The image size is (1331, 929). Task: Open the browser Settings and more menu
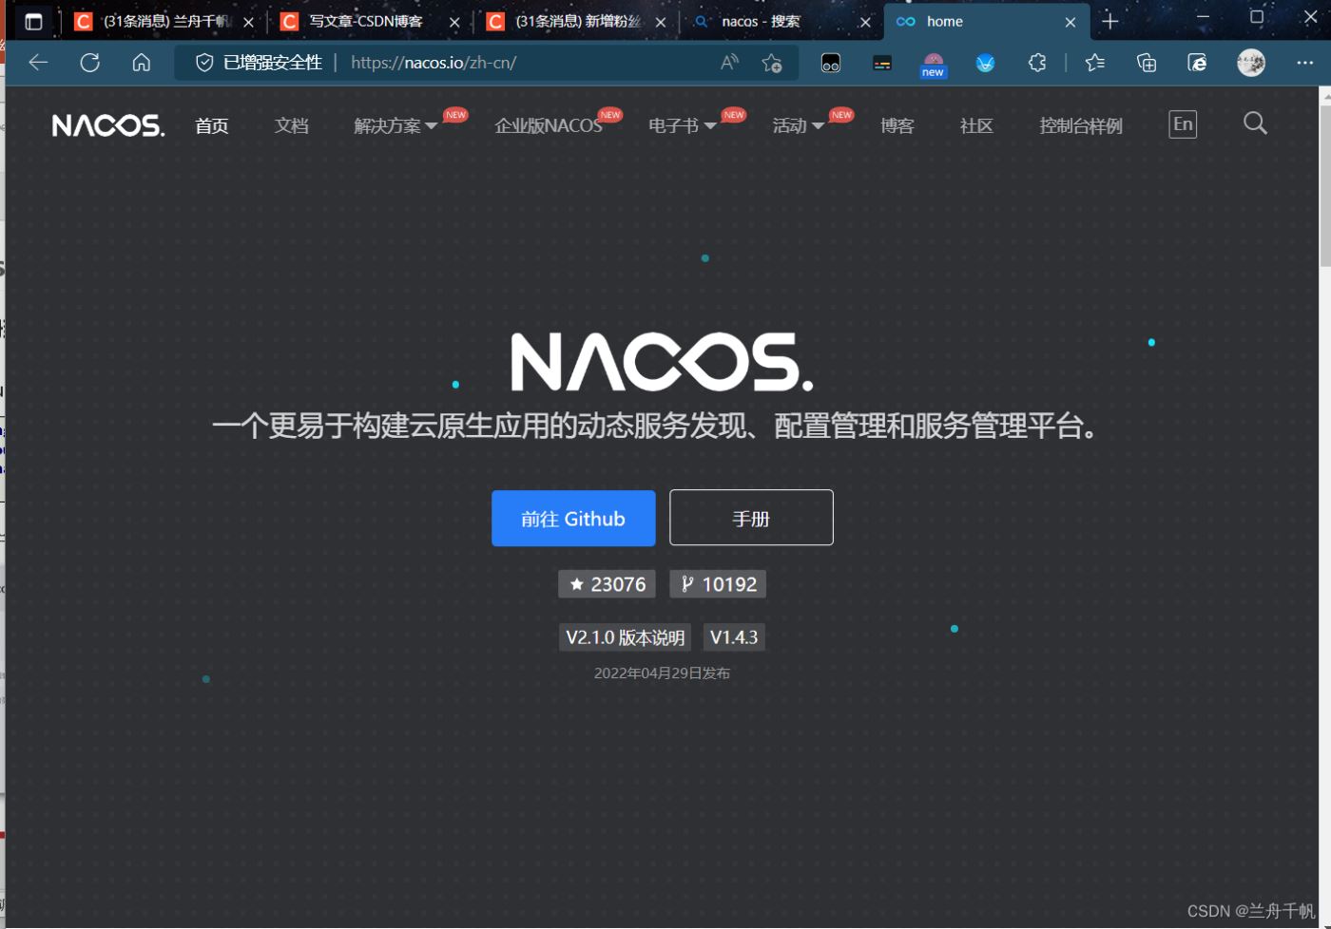click(1304, 63)
